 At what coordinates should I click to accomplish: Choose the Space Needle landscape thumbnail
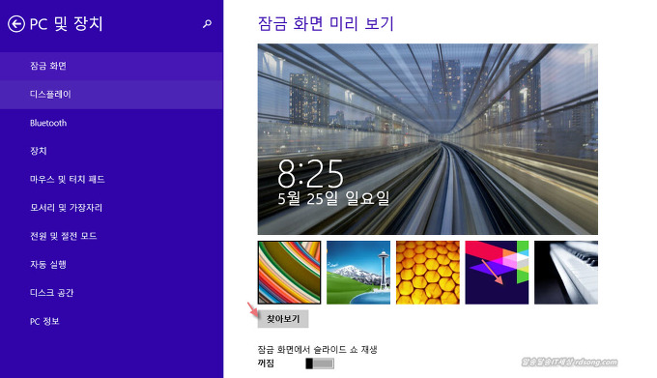[x=358, y=273]
